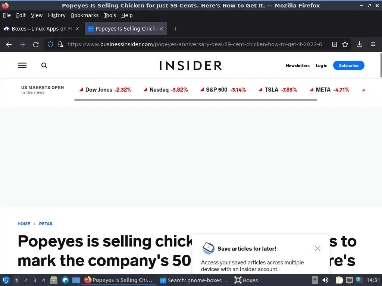Image resolution: width=382 pixels, height=286 pixels.
Task: Open Firefox application hamburger menu
Action: coord(373,44)
